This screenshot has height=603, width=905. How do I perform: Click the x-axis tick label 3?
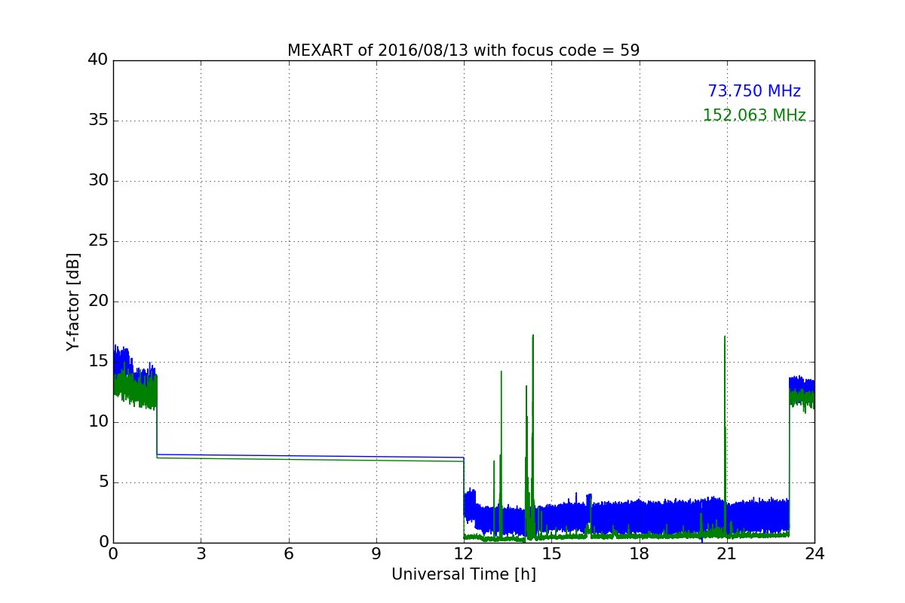(x=201, y=554)
